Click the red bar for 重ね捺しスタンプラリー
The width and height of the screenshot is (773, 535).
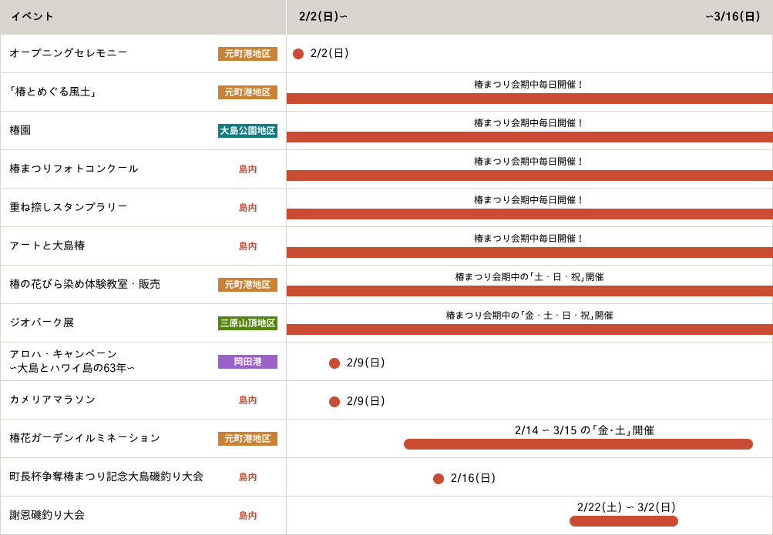click(x=529, y=213)
